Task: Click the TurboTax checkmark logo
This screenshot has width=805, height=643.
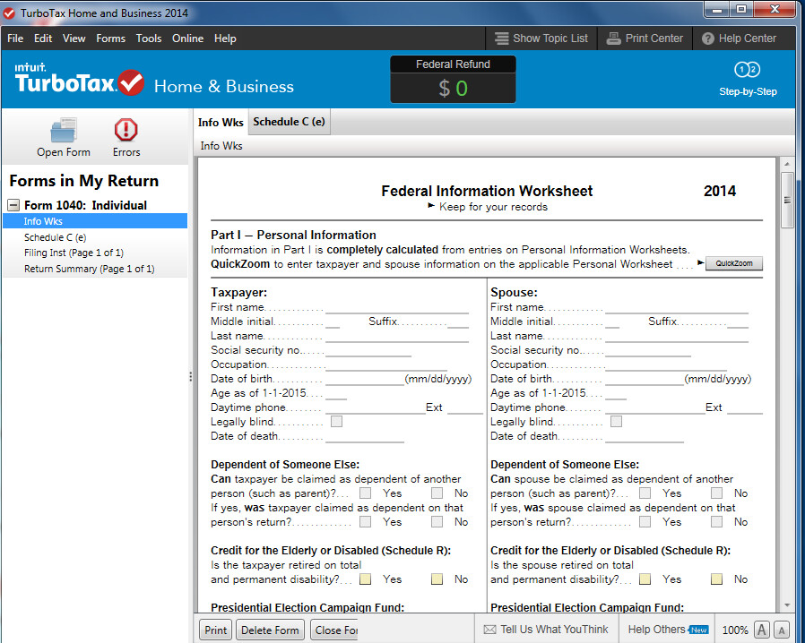Action: coord(131,82)
